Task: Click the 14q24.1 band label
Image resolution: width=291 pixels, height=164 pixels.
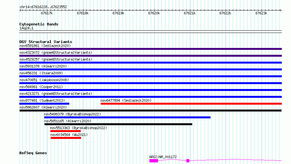Action: pyautogui.click(x=26, y=28)
